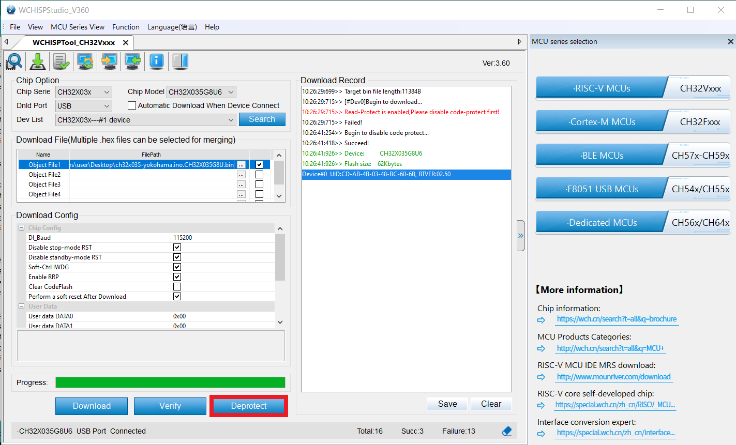
Task: Select BLE MCUs CH57x-CH59x series
Action: (633, 155)
